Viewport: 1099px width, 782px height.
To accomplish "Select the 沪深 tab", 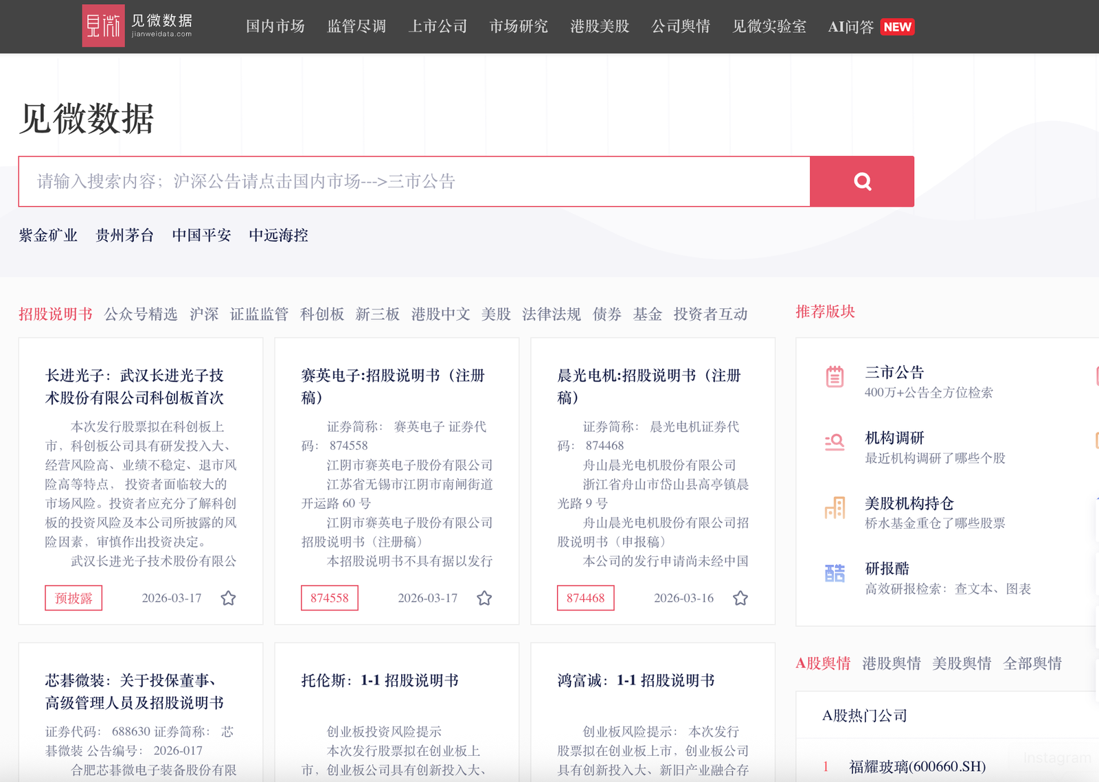I will point(204,314).
